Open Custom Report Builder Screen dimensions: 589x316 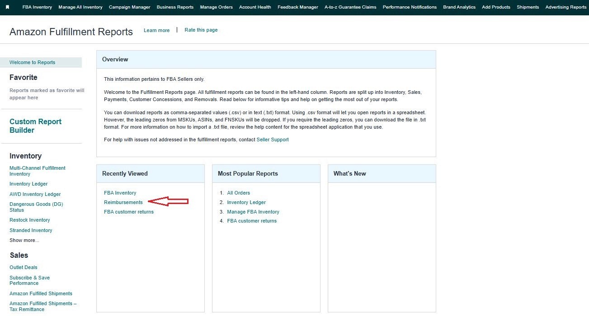(x=35, y=126)
